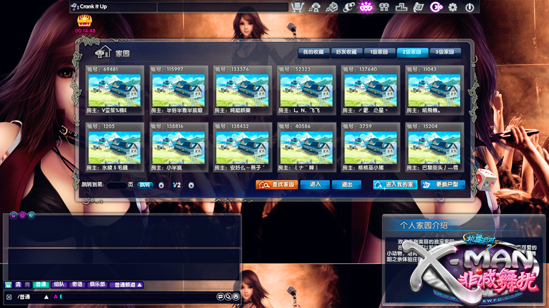Toggle the pink speaker icon above chat box
The width and height of the screenshot is (549, 308).
23,215
